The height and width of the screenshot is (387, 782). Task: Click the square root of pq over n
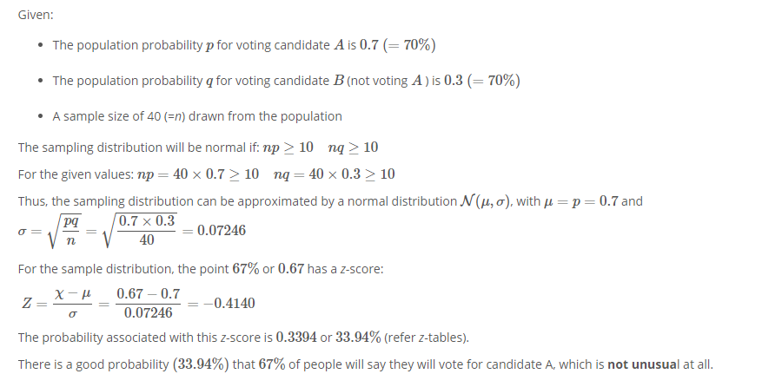[65, 231]
